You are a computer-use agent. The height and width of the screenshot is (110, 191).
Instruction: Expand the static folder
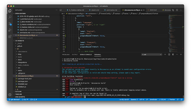36,70
